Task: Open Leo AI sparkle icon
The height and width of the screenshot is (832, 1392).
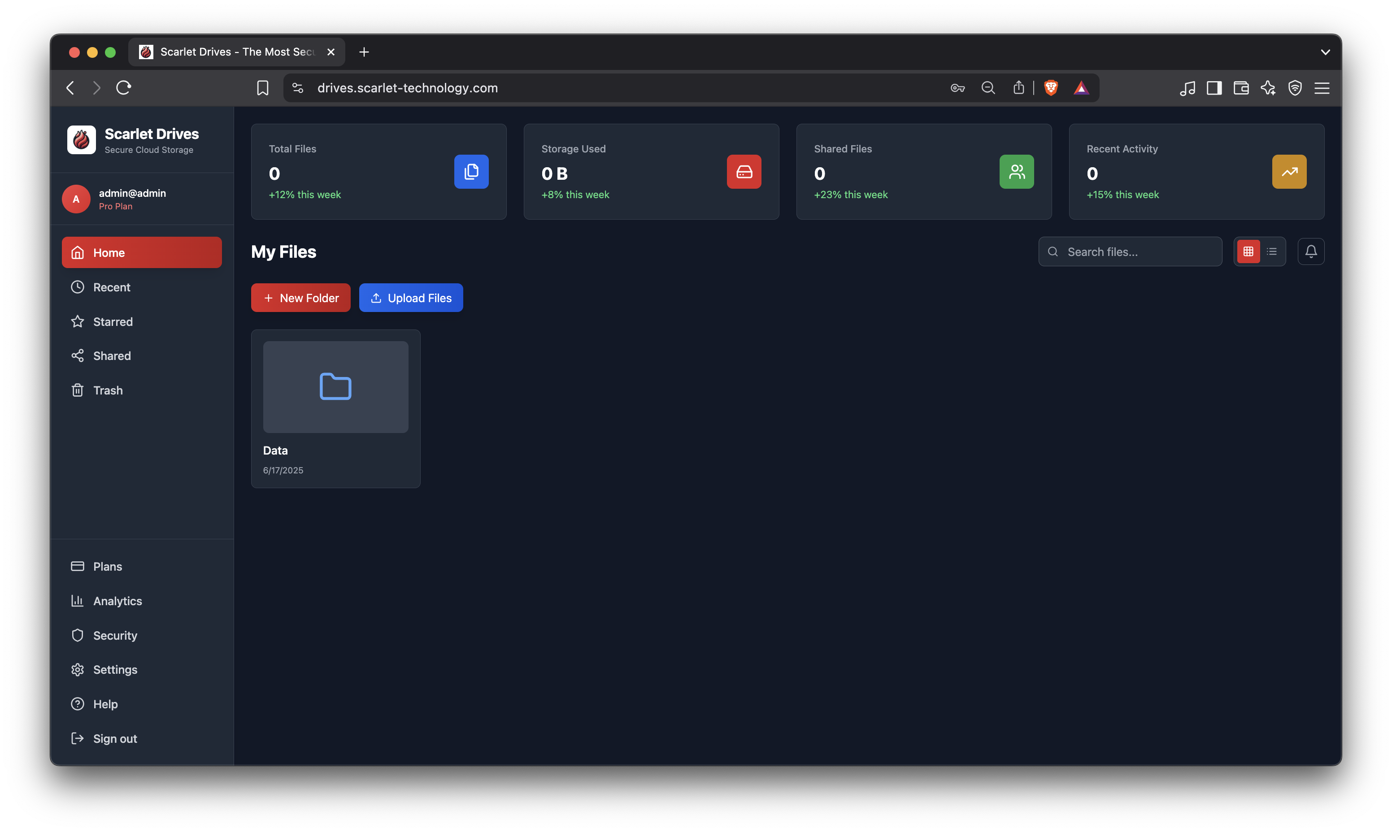Action: point(1268,88)
